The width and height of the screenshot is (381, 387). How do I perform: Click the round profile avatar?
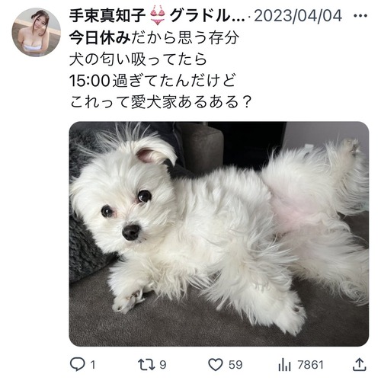pos(37,32)
